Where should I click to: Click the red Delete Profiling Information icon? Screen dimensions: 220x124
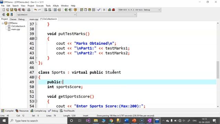point(113,10)
